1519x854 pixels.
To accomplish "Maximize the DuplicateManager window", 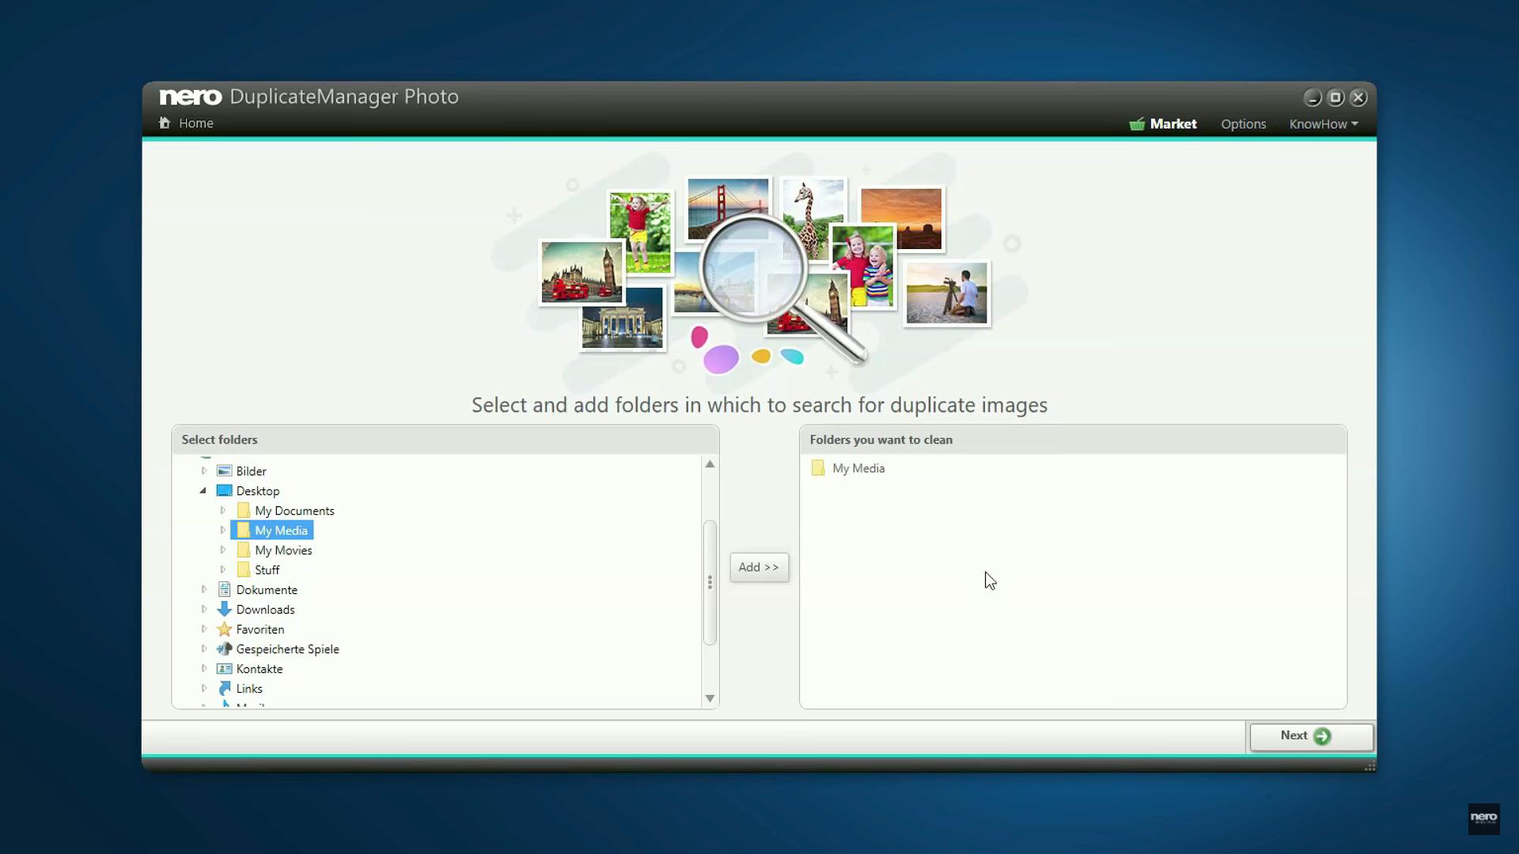I will (1335, 97).
